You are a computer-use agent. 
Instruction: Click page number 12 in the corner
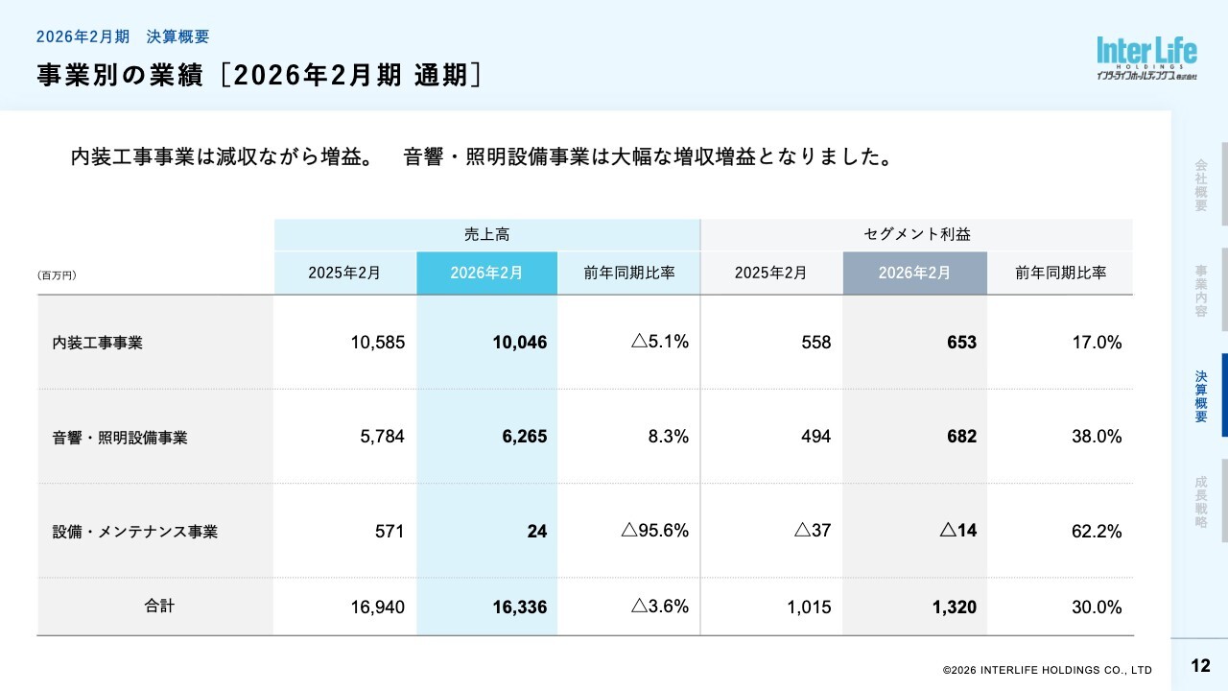click(x=1200, y=666)
